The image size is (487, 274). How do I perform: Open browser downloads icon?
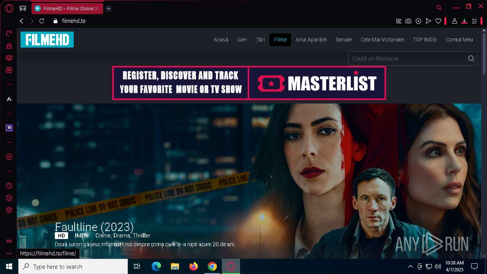[464, 21]
